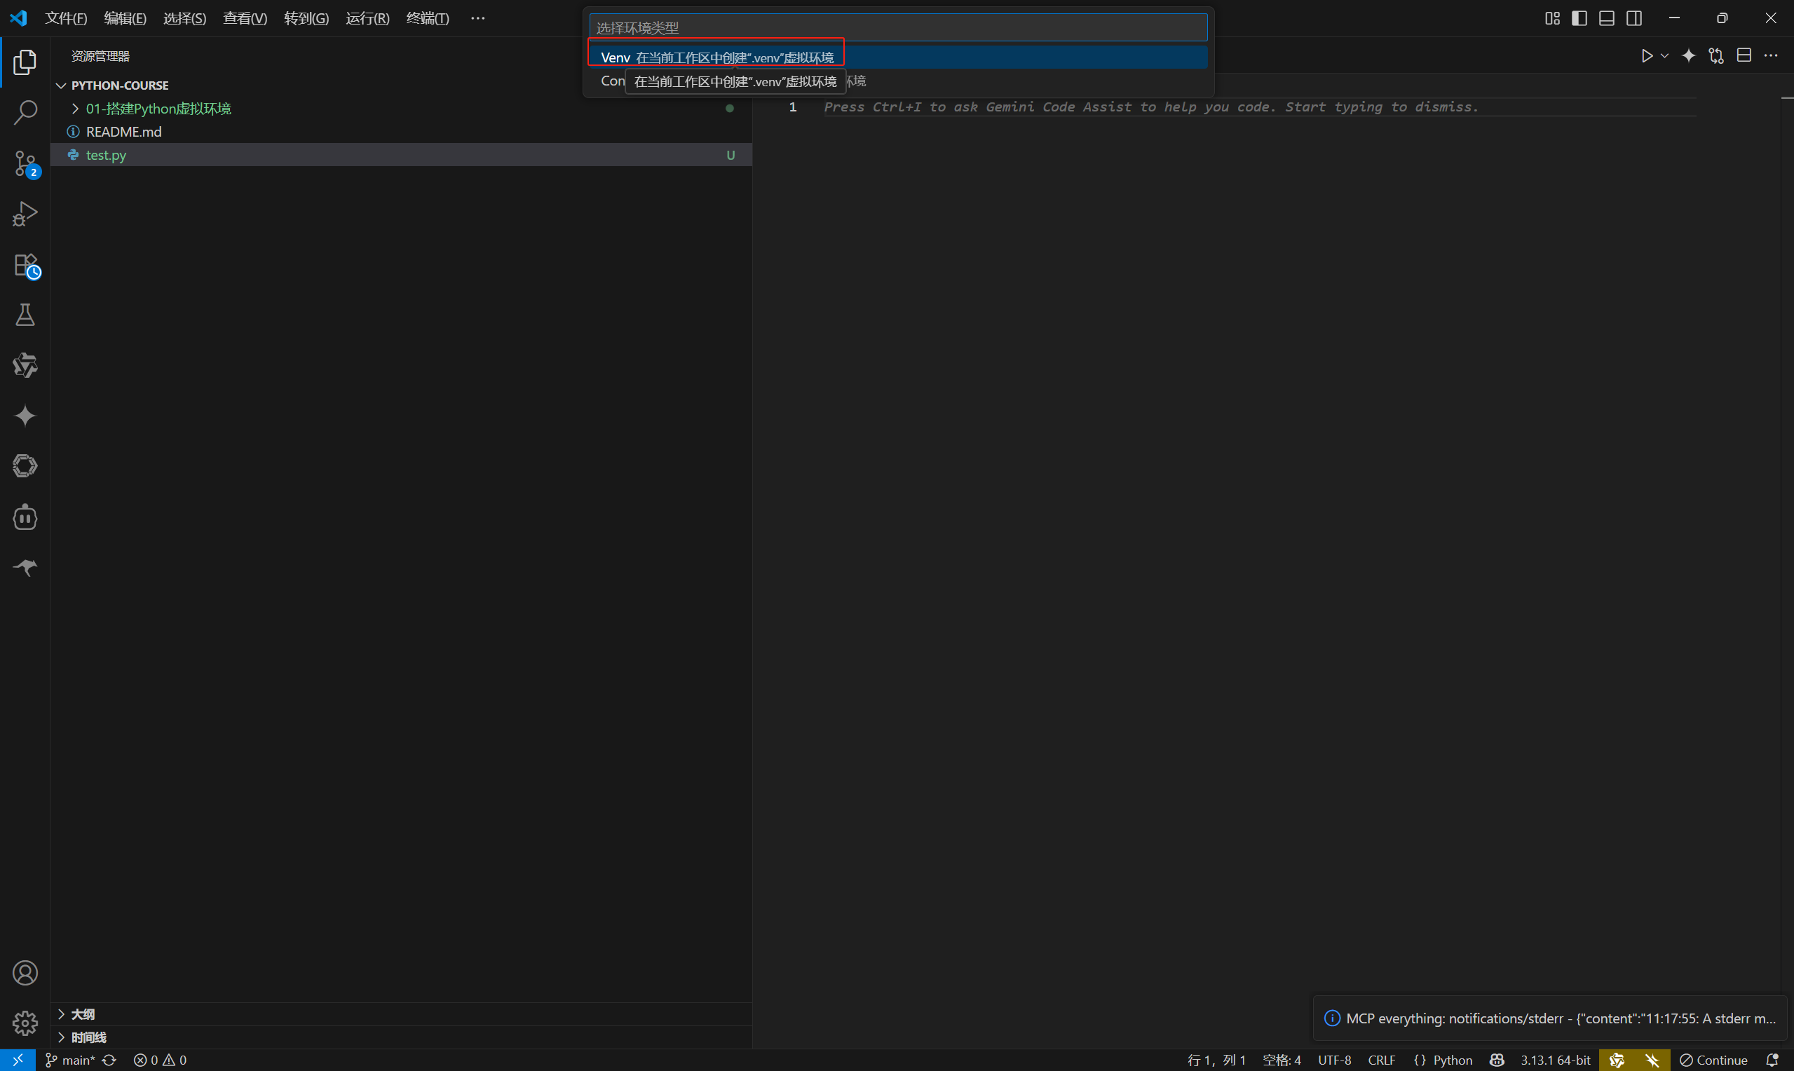Open the Search view in activity bar

coord(25,113)
